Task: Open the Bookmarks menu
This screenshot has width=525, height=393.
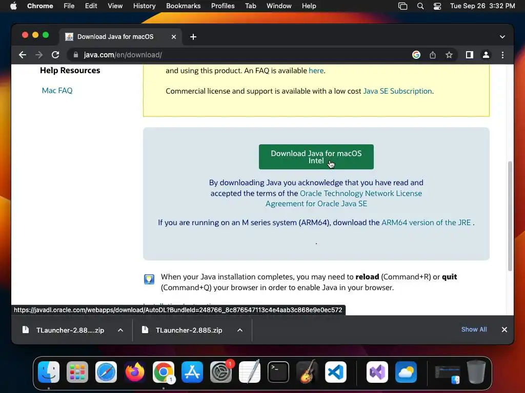Action: [x=183, y=6]
